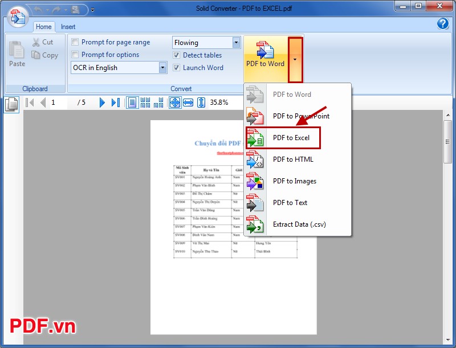Click the vertical scrollbar thumb
Image resolution: width=456 pixels, height=348 pixels.
pos(447,142)
